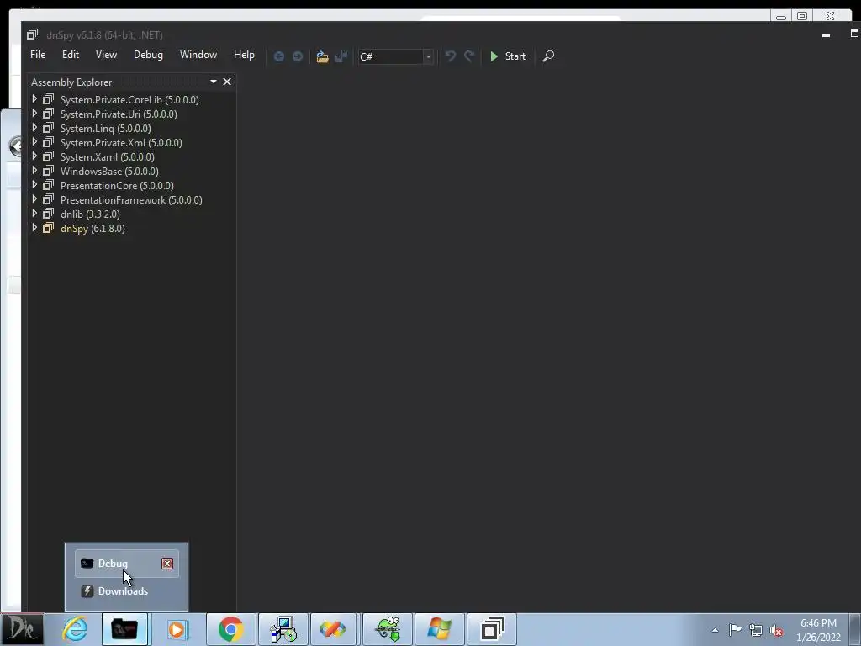Image resolution: width=861 pixels, height=646 pixels.
Task: Open Google Chrome from taskbar
Action: coord(230,629)
